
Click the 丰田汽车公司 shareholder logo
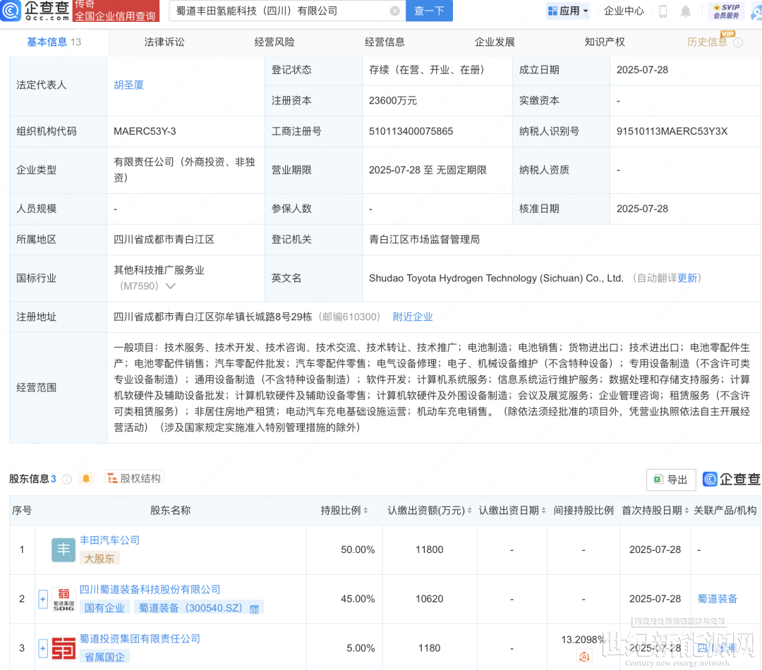(64, 549)
